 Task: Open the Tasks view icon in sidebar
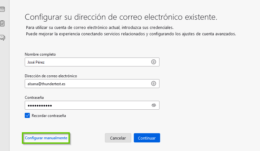point(2,23)
